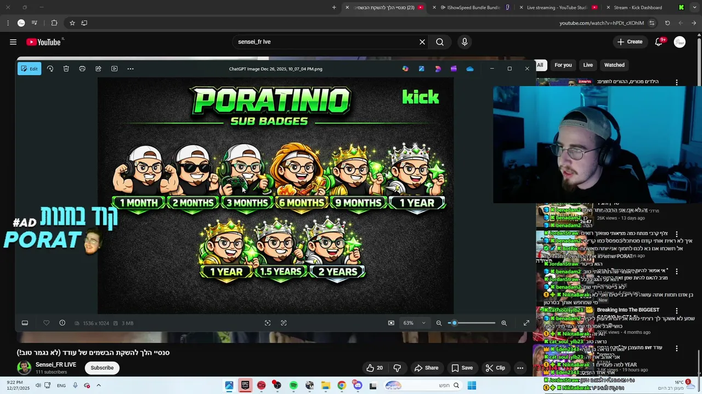Viewport: 702px width, 394px height.
Task: Open Epic Games Launcher from taskbar
Action: 245,386
